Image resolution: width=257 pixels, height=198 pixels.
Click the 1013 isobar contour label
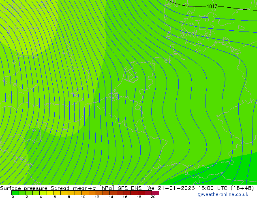212,6
